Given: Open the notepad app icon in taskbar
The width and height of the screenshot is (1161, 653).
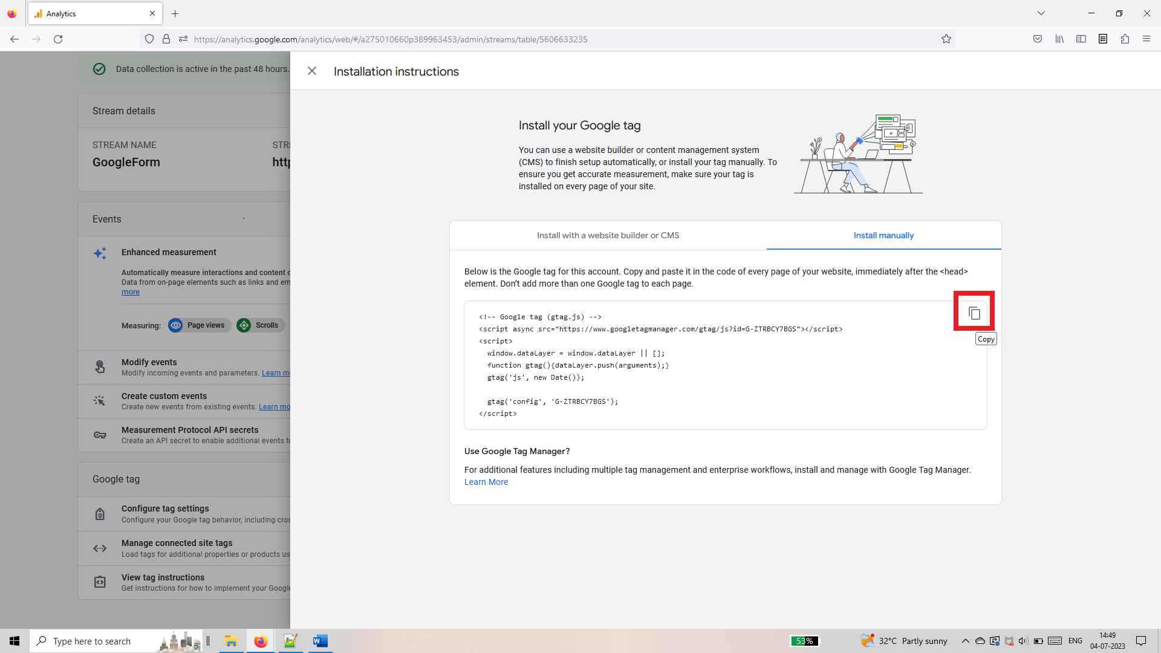Looking at the screenshot, I should (290, 641).
